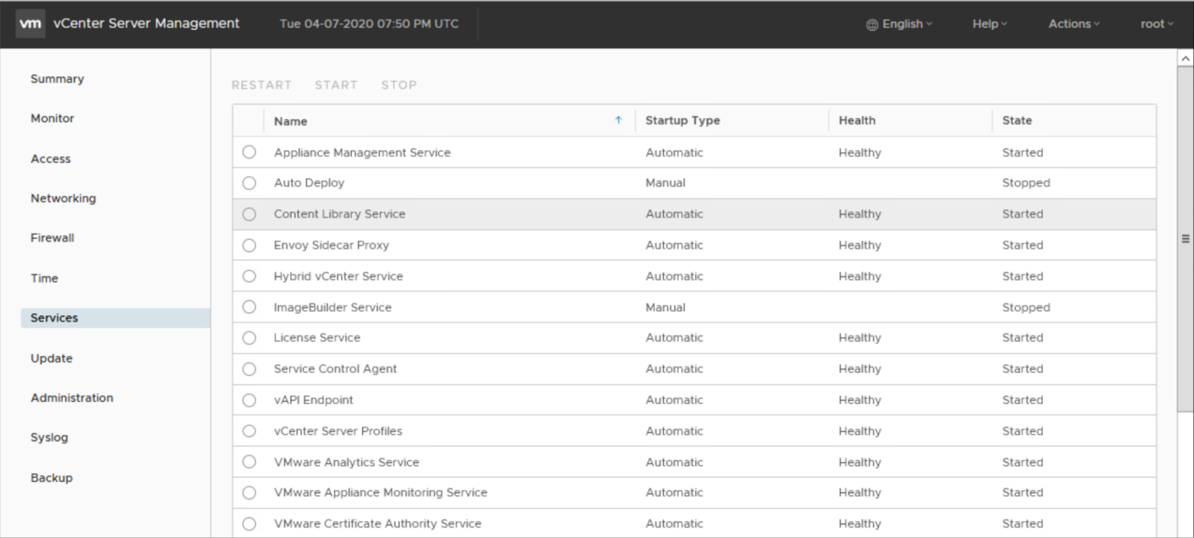Open the Actions dropdown menu

[1074, 24]
